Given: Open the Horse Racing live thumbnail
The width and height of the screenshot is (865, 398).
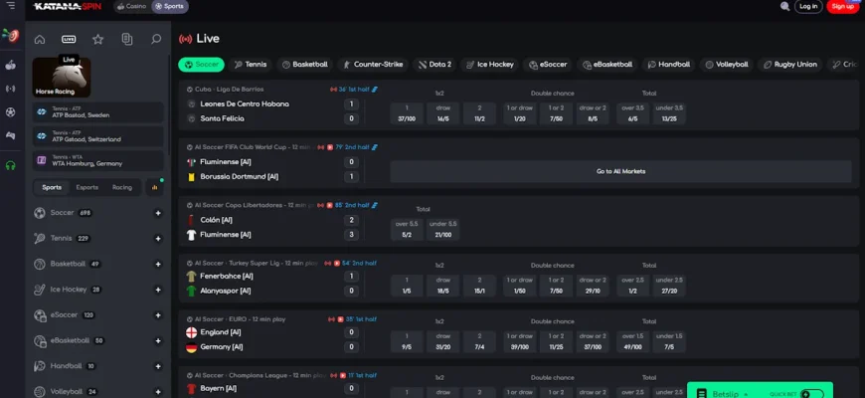Looking at the screenshot, I should [62, 78].
